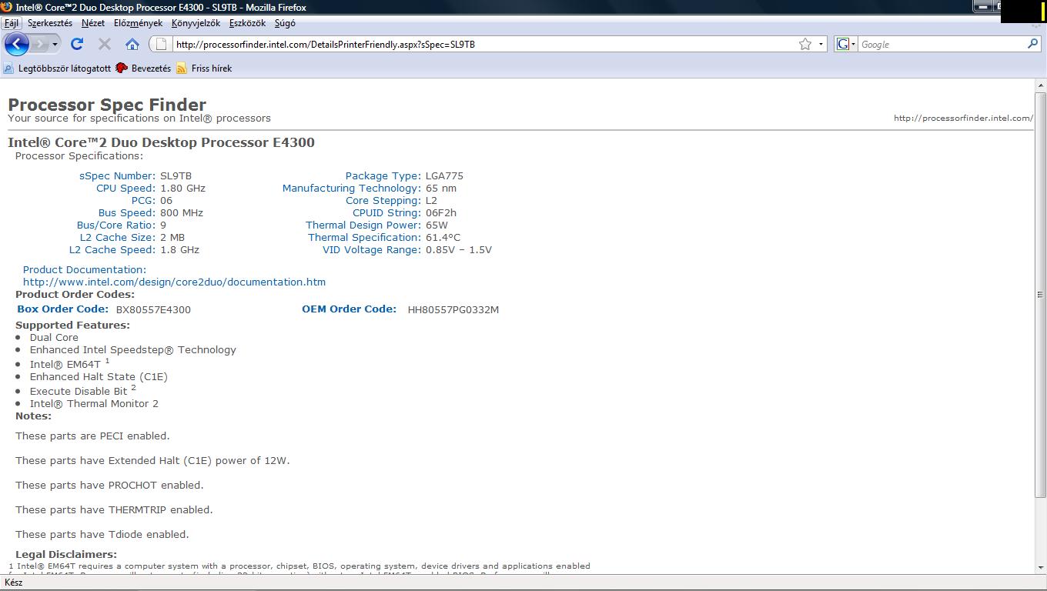The width and height of the screenshot is (1047, 591).
Task: Open the Súgó menu
Action: (285, 23)
